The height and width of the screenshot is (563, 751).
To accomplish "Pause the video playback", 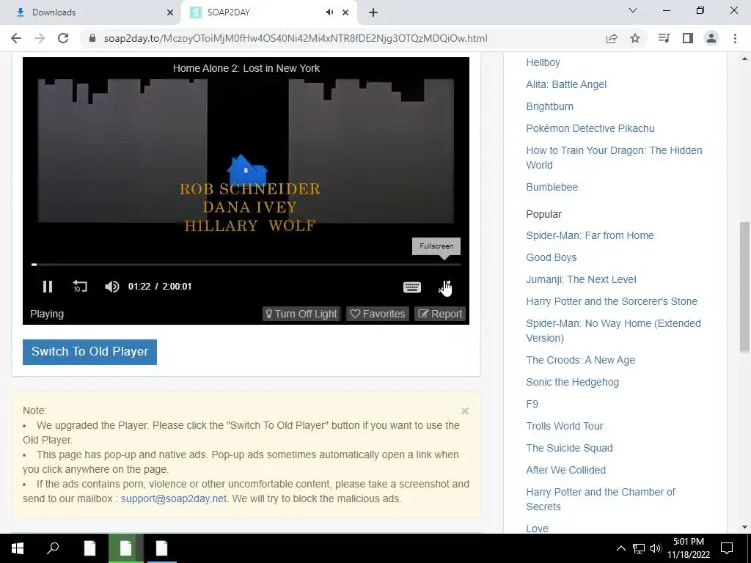I will 48,287.
